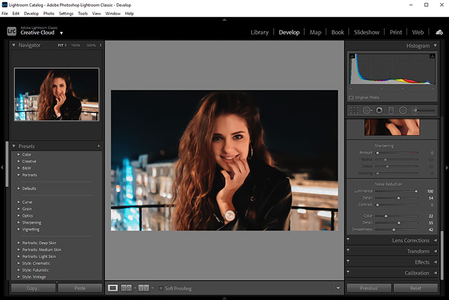
Task: Click the Before/After Y|Y view icon
Action: (x=143, y=288)
